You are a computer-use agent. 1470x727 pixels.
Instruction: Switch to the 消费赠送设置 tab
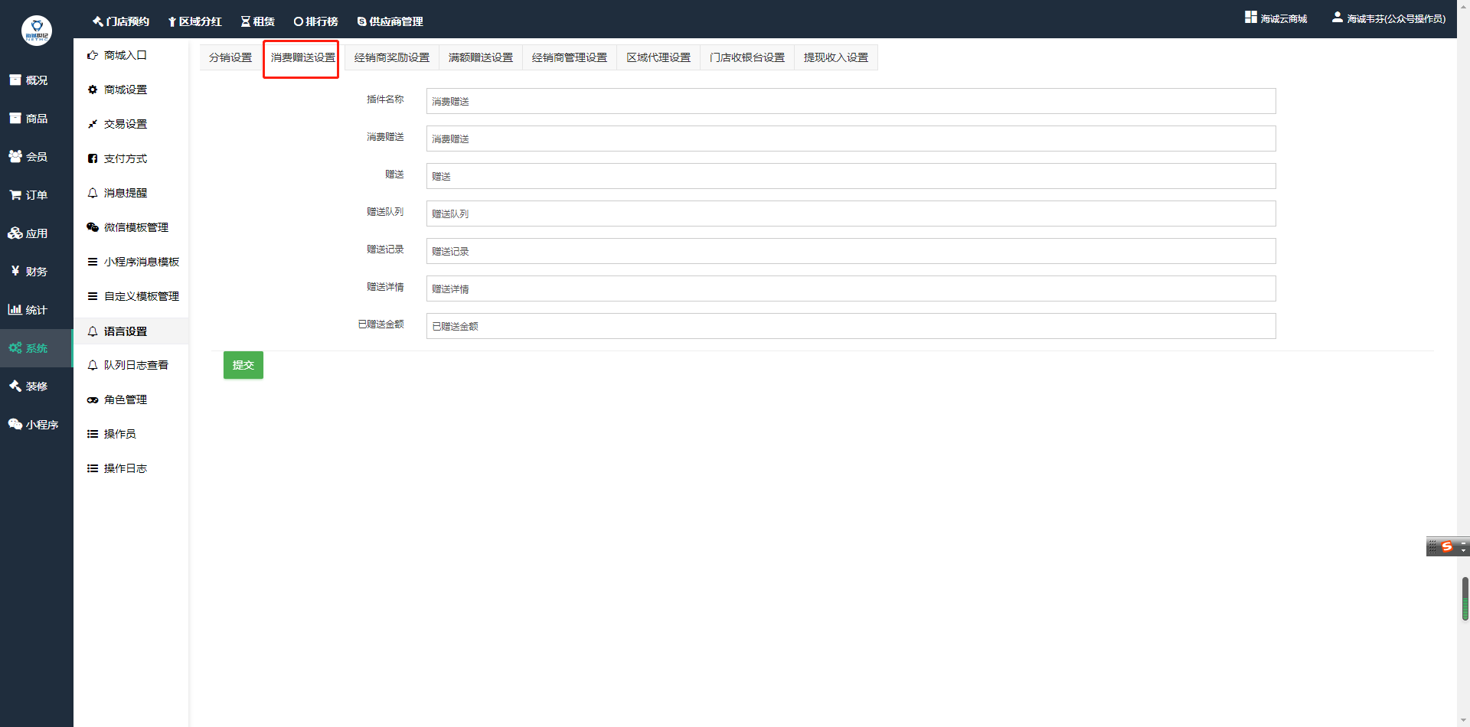302,57
